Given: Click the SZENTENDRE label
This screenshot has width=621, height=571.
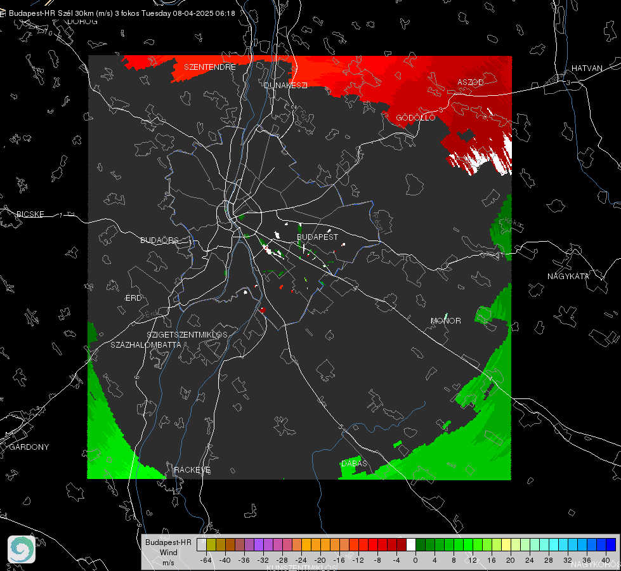Looking at the screenshot, I should click(x=210, y=67).
